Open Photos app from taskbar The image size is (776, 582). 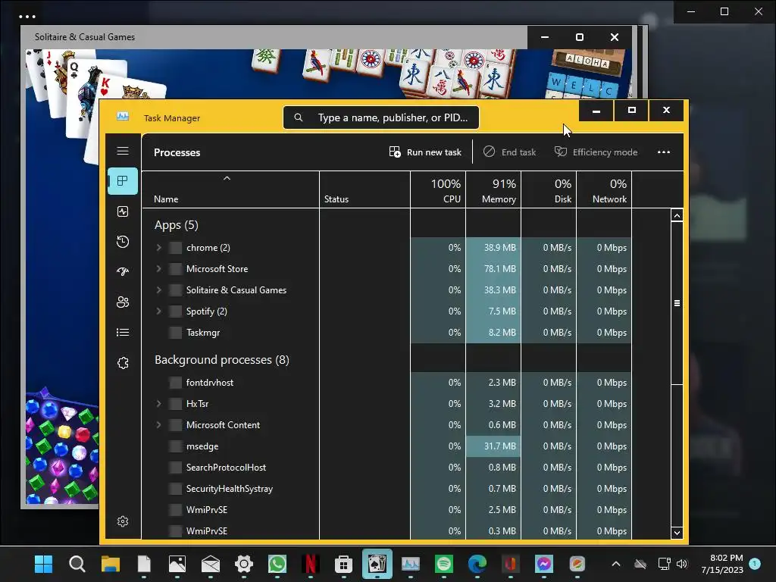click(x=177, y=564)
